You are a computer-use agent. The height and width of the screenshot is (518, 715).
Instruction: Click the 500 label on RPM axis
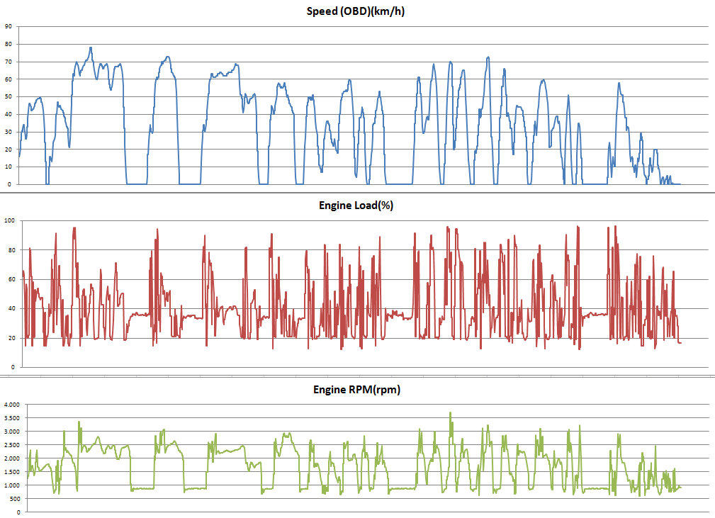(15, 498)
